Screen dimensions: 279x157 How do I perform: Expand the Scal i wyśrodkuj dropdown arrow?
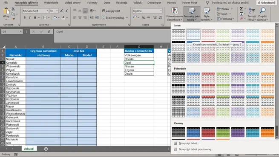tap(127, 17)
